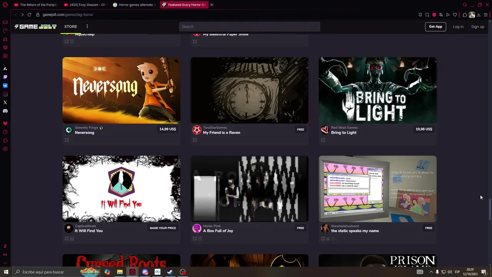Click the Game Jolt logo

[35, 27]
